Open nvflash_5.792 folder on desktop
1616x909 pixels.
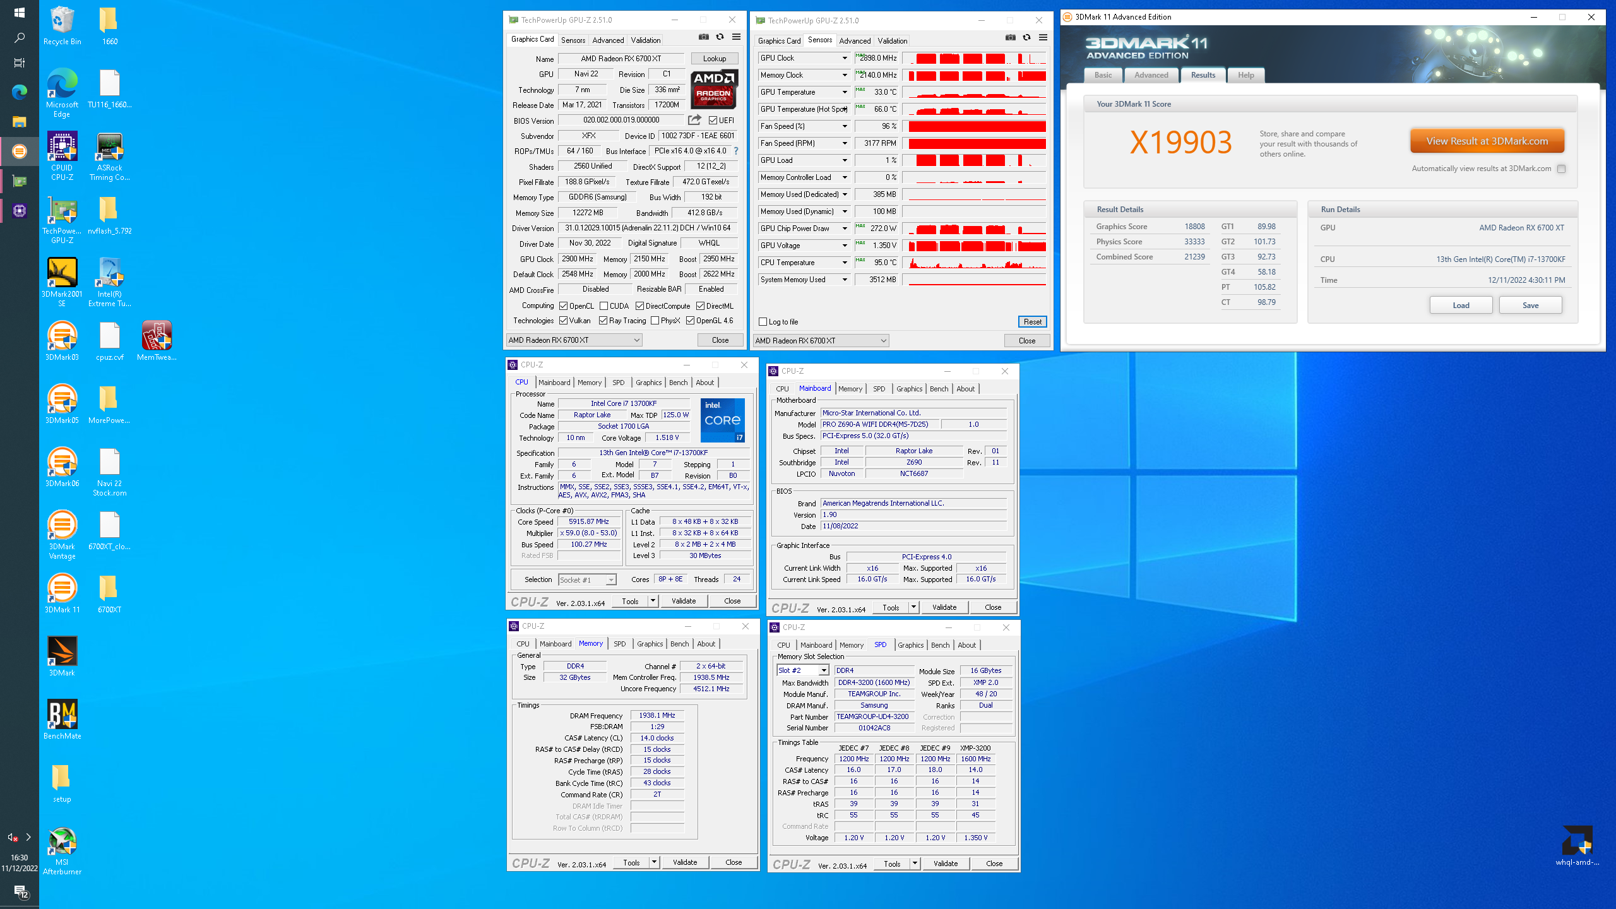click(x=109, y=215)
